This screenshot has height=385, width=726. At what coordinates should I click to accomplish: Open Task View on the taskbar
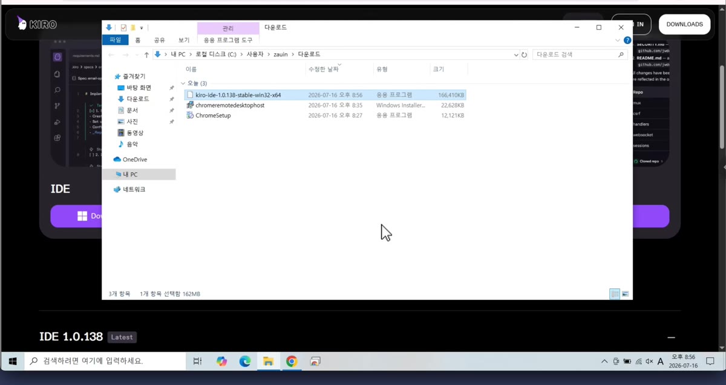(x=197, y=361)
